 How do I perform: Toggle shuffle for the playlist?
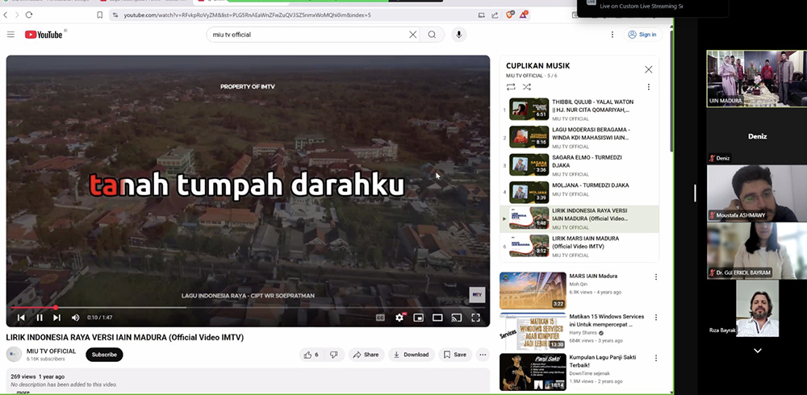point(527,87)
